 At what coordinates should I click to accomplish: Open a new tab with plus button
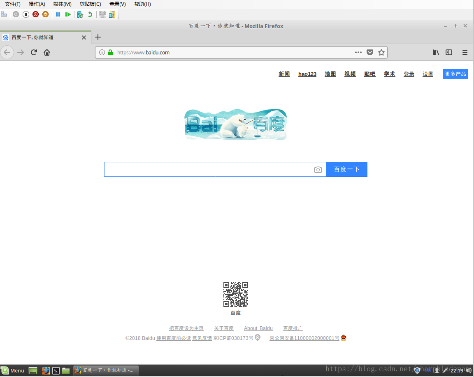click(98, 37)
